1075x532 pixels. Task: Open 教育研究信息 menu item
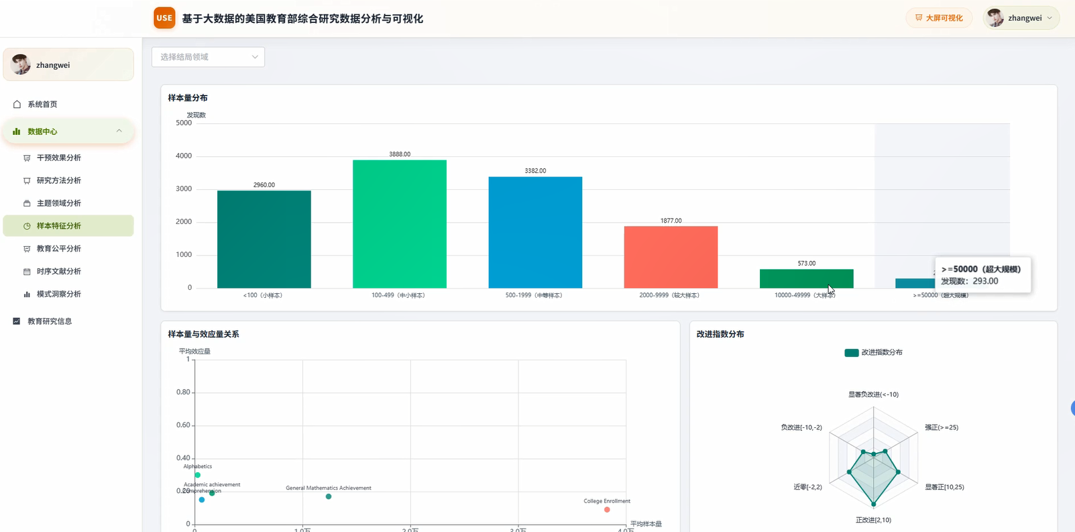pyautogui.click(x=68, y=321)
